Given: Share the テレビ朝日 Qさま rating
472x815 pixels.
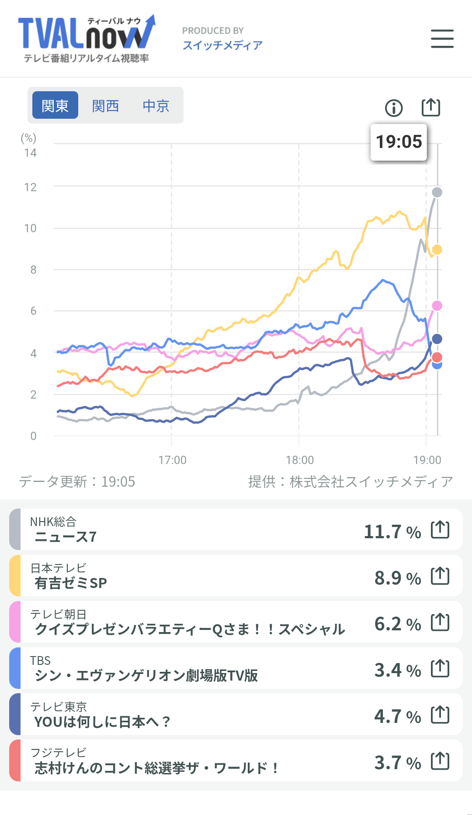Looking at the screenshot, I should click(440, 622).
